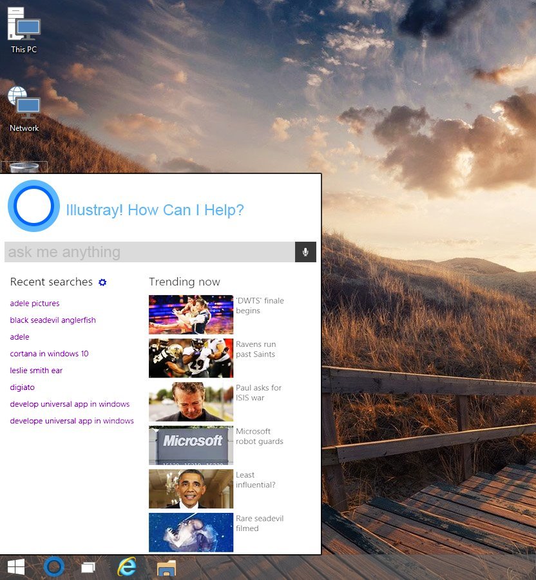Activate the microphone voice search button
Screen dimensions: 536x580
point(305,252)
